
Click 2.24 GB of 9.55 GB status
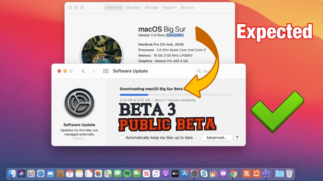click(x=157, y=100)
